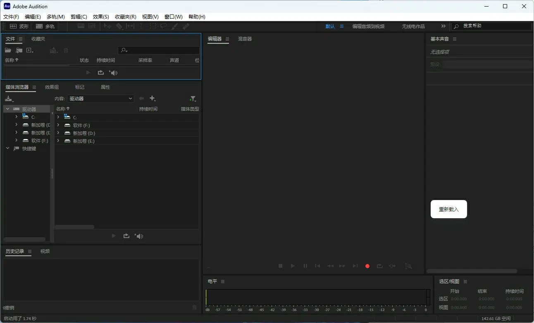Click the plus add shortcut icon in media browser
Image resolution: width=534 pixels, height=323 pixels.
[x=153, y=99]
